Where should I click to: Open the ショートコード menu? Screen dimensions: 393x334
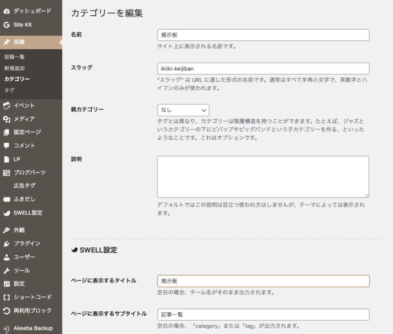[31, 297]
